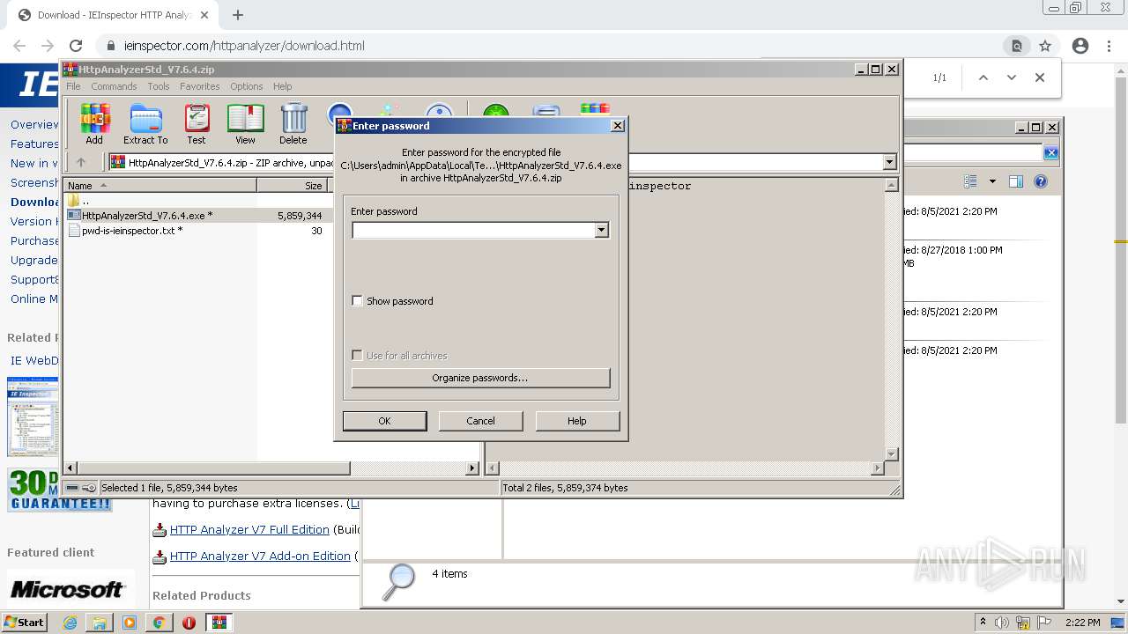1128x634 pixels.
Task: Switch to Chrome from the taskbar
Action: [x=159, y=623]
